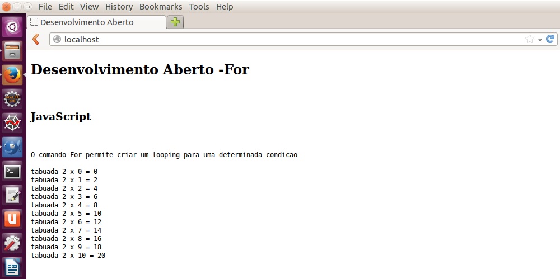Click the globe site identity icon
560x279 pixels.
click(57, 39)
